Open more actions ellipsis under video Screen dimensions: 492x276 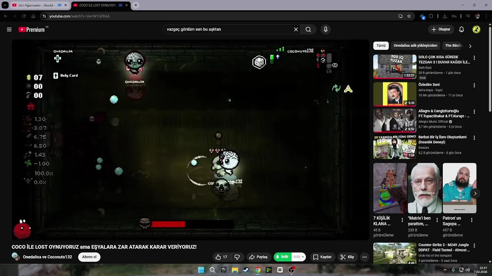pos(364,257)
